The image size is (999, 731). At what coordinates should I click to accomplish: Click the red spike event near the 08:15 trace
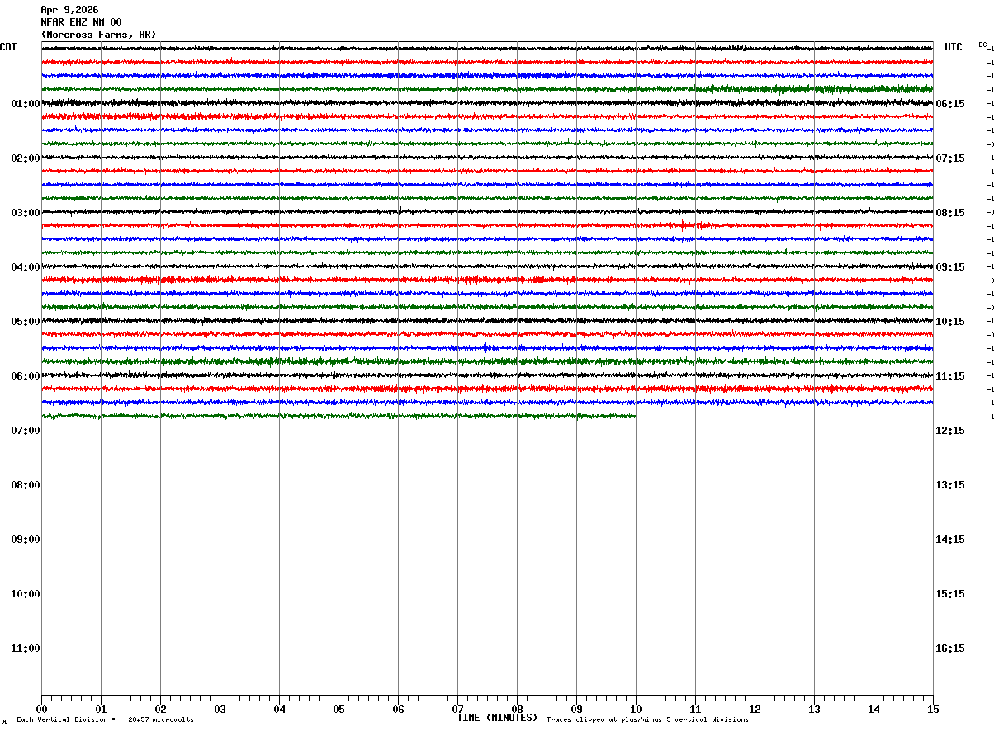point(684,218)
